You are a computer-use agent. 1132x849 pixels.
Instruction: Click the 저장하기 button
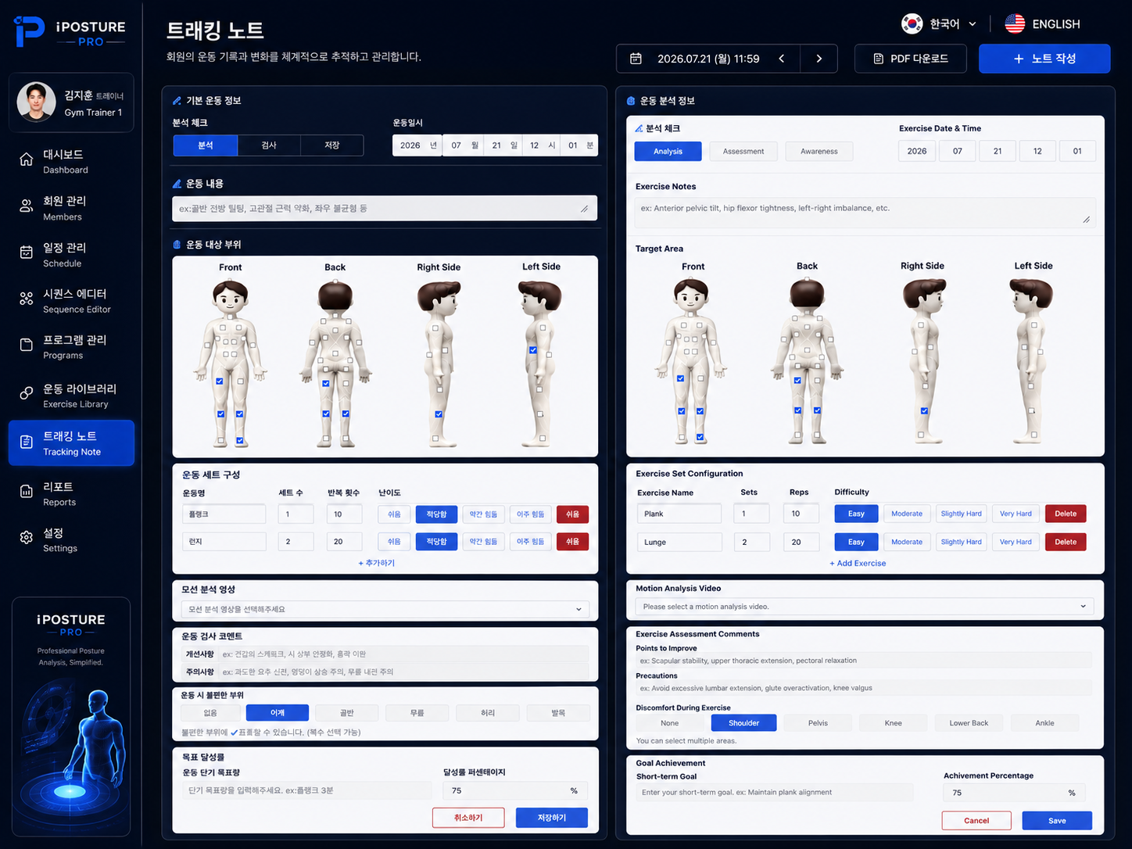[551, 818]
